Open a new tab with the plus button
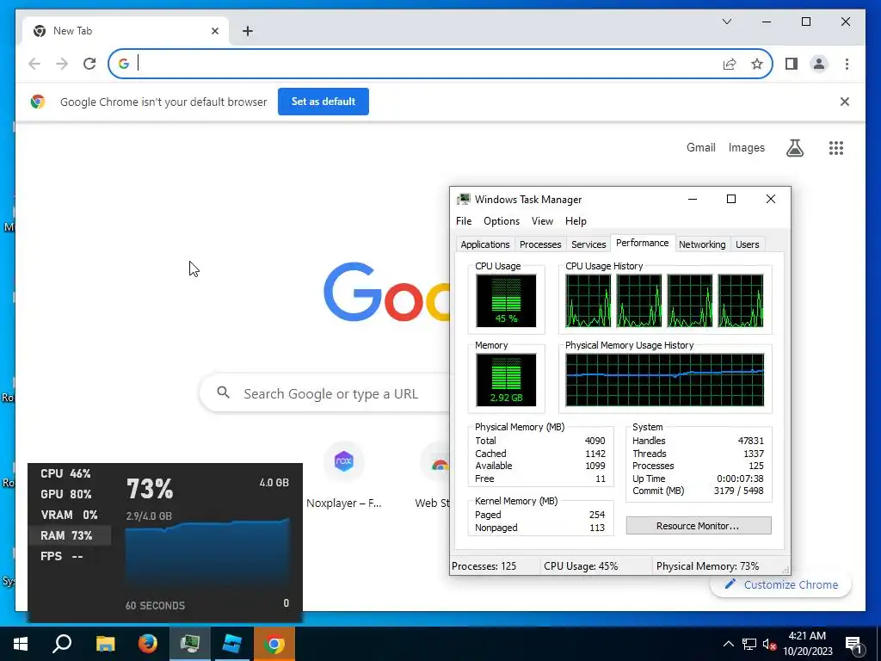Viewport: 881px width, 661px height. click(248, 31)
